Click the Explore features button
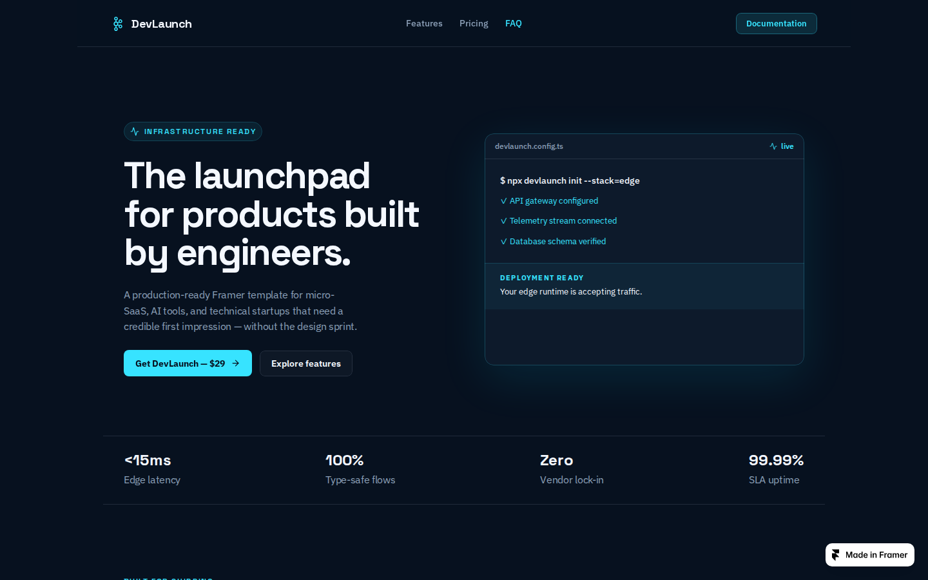The height and width of the screenshot is (580, 928). (x=306, y=363)
